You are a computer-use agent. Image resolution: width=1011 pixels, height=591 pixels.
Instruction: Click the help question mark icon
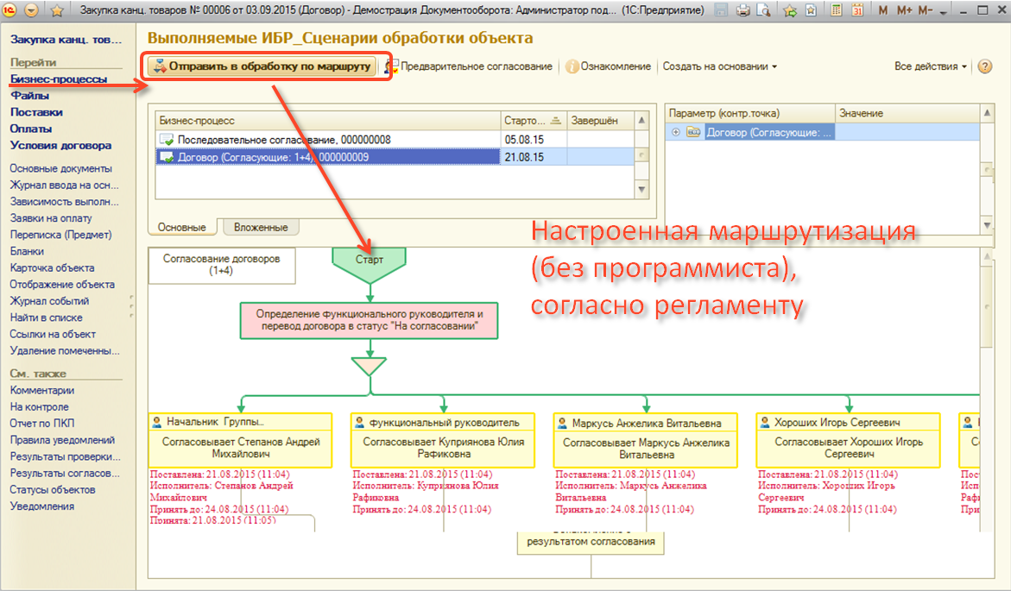point(984,66)
